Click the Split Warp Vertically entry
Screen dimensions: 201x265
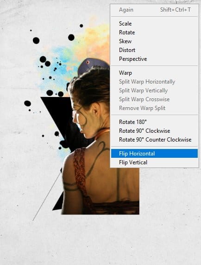point(154,90)
